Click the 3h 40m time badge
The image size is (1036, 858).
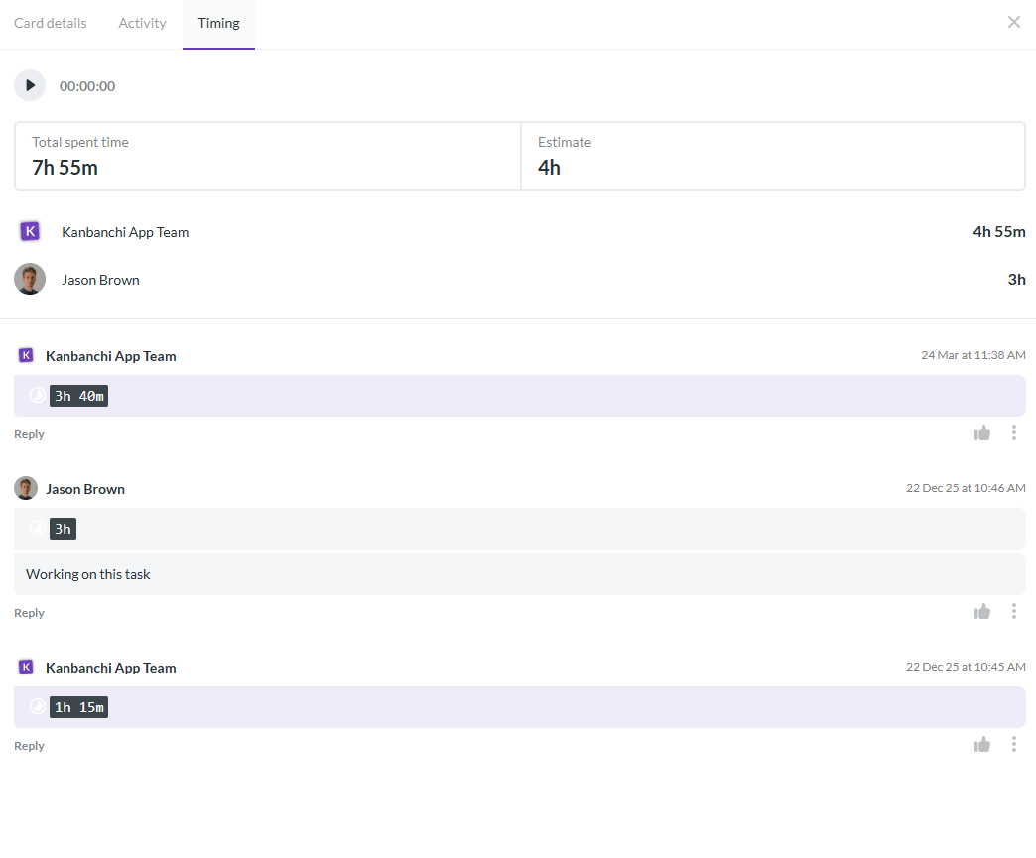pos(78,396)
